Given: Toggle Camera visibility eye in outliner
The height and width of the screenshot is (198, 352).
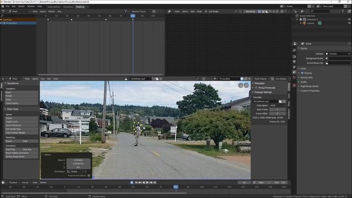Looking at the screenshot, I should (x=349, y=23).
